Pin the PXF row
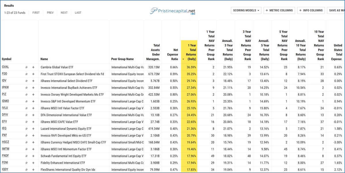 coord(26,135)
